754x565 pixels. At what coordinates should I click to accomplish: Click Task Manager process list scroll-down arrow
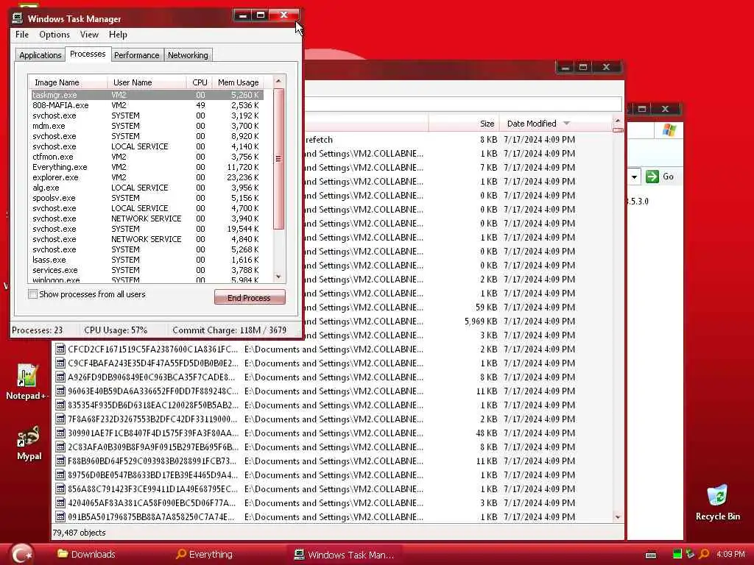(x=278, y=277)
